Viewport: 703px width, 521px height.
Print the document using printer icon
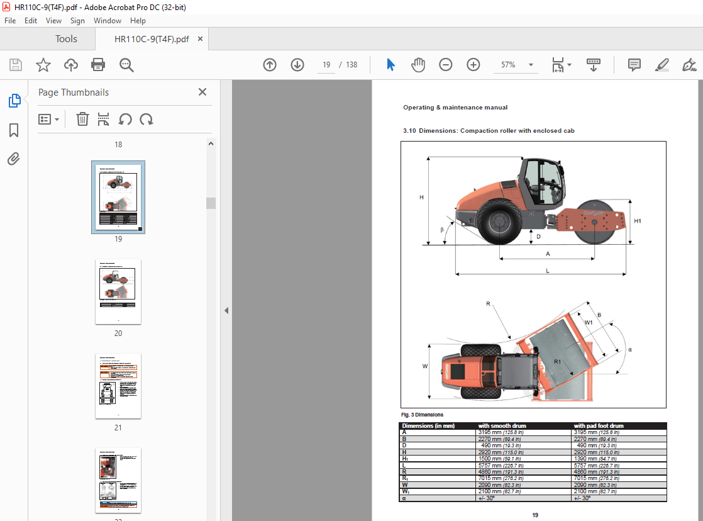98,65
